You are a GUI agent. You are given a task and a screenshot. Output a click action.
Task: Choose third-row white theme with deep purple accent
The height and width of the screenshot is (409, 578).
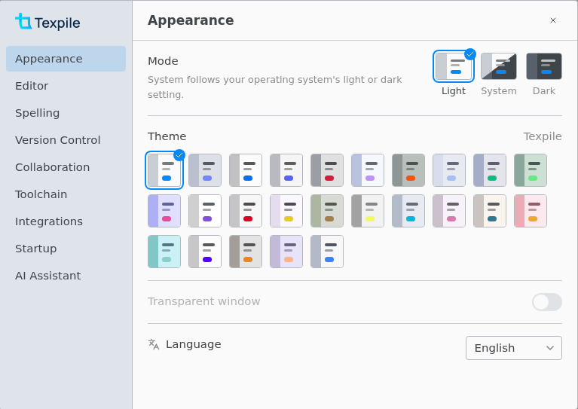click(x=205, y=252)
